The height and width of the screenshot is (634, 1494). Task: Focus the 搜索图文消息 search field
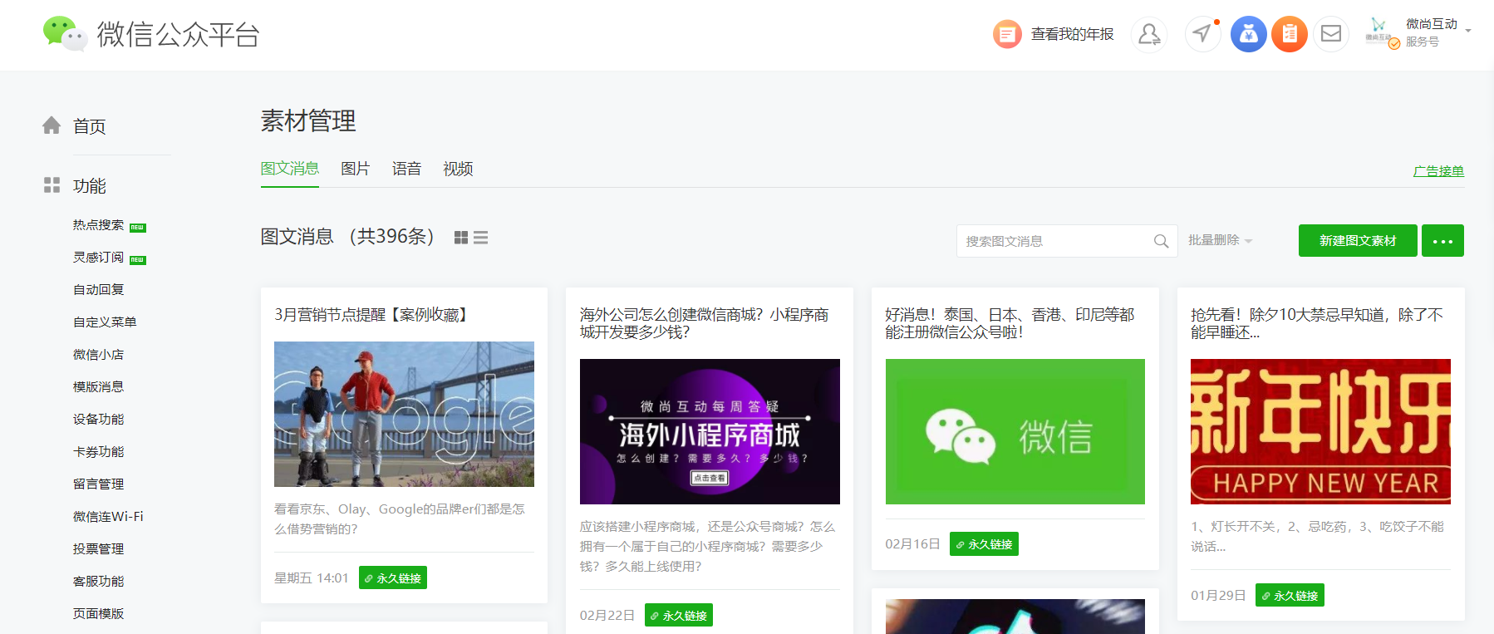click(1067, 241)
